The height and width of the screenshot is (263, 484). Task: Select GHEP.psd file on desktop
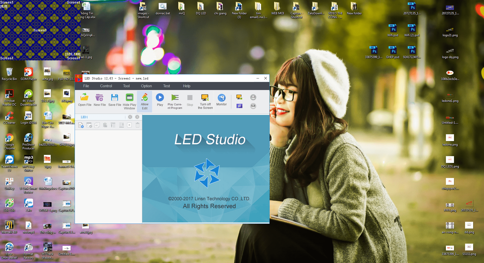click(393, 52)
